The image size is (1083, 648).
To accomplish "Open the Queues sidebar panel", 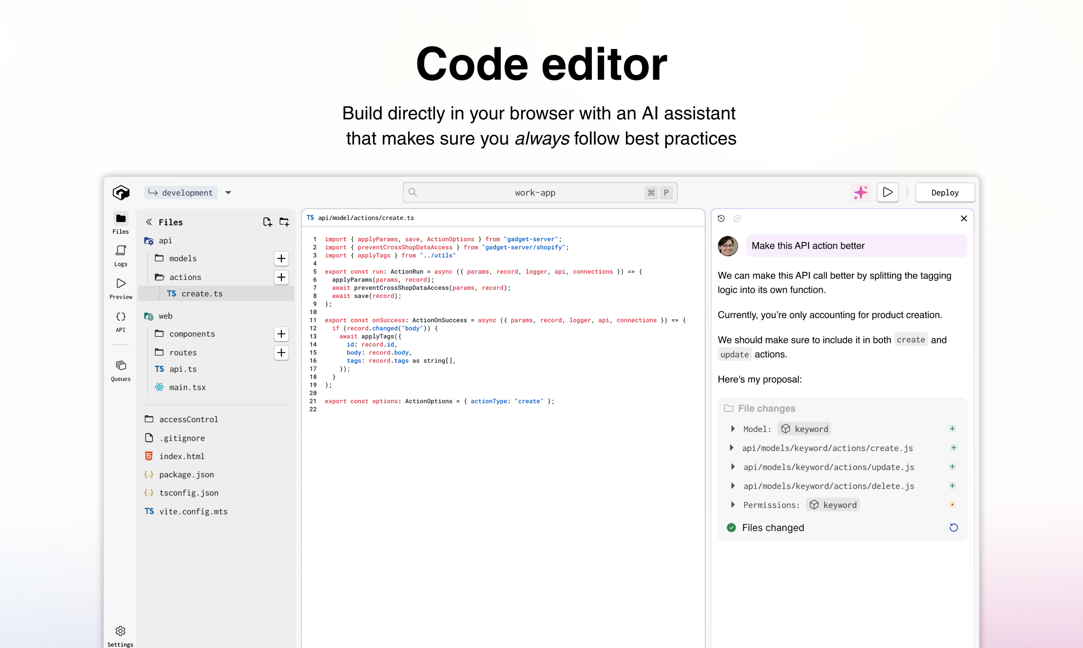I will [x=121, y=370].
